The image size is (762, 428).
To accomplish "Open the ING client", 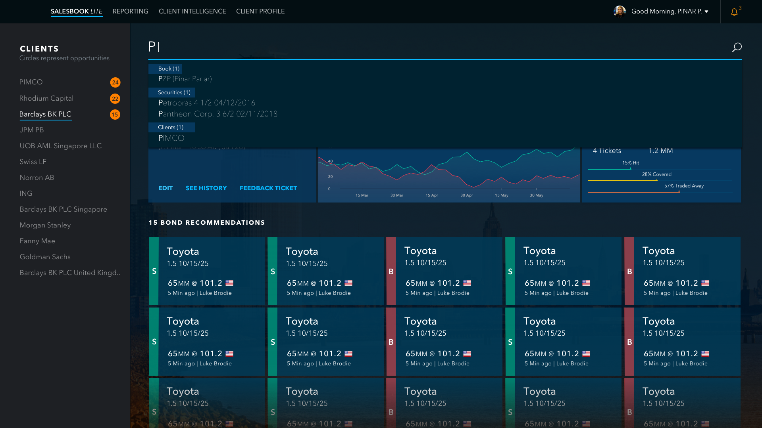I will coord(26,193).
